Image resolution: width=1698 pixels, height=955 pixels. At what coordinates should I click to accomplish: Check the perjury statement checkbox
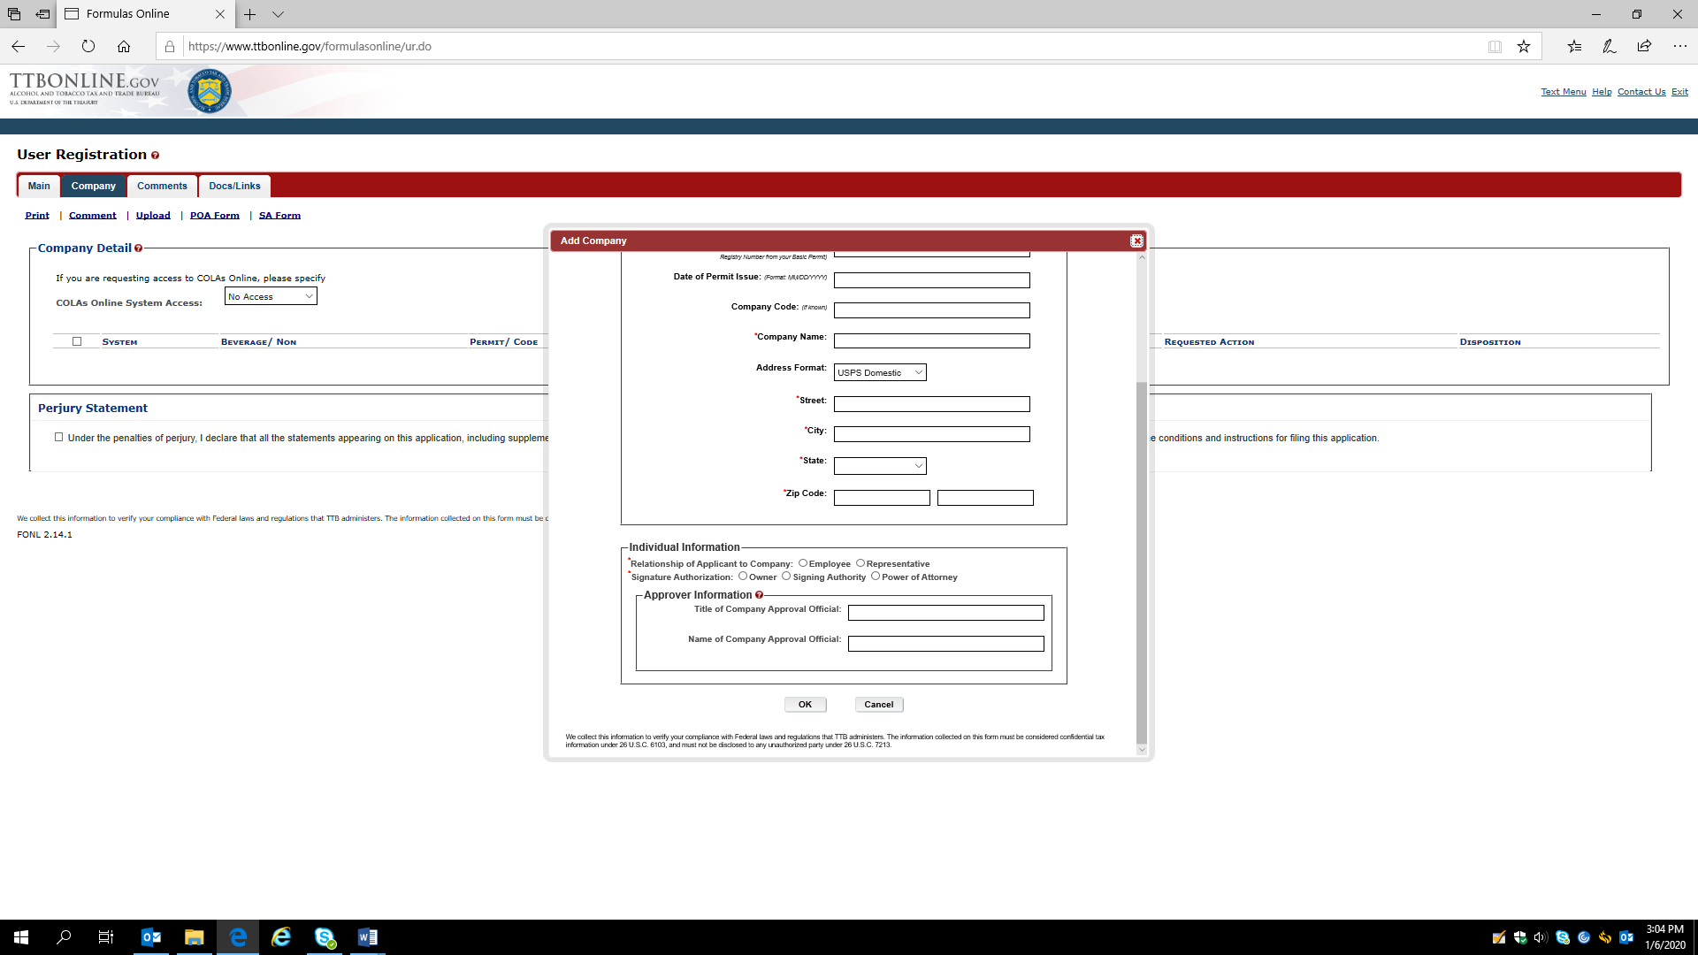tap(59, 437)
